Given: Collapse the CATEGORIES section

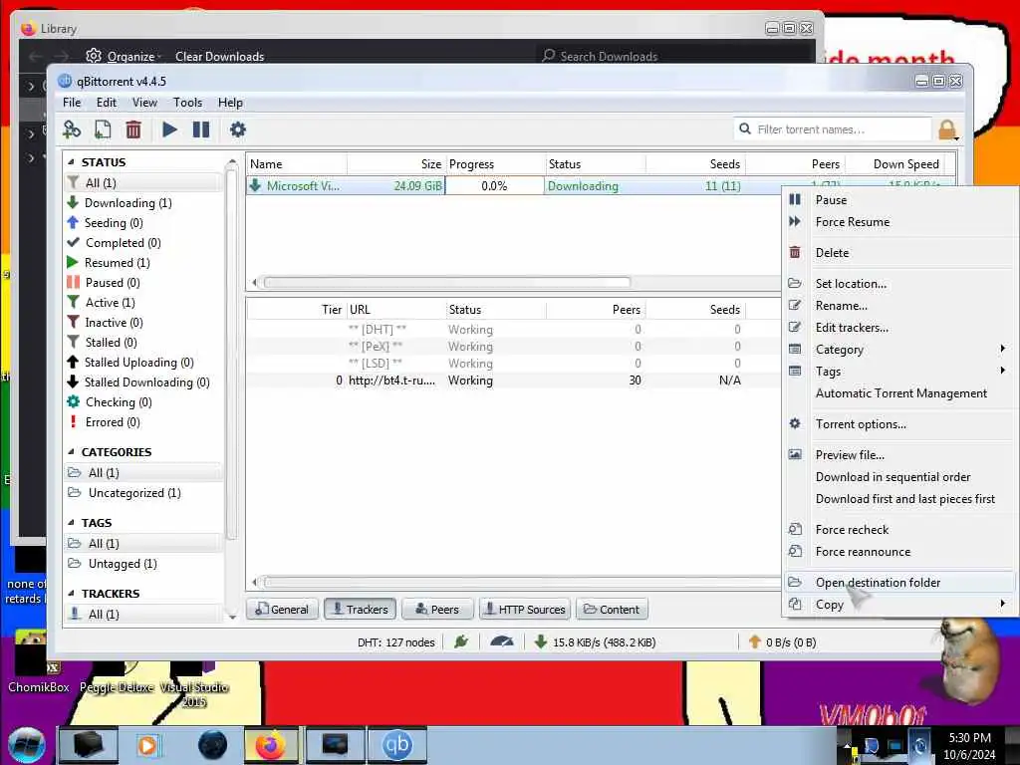Looking at the screenshot, I should click(x=71, y=451).
